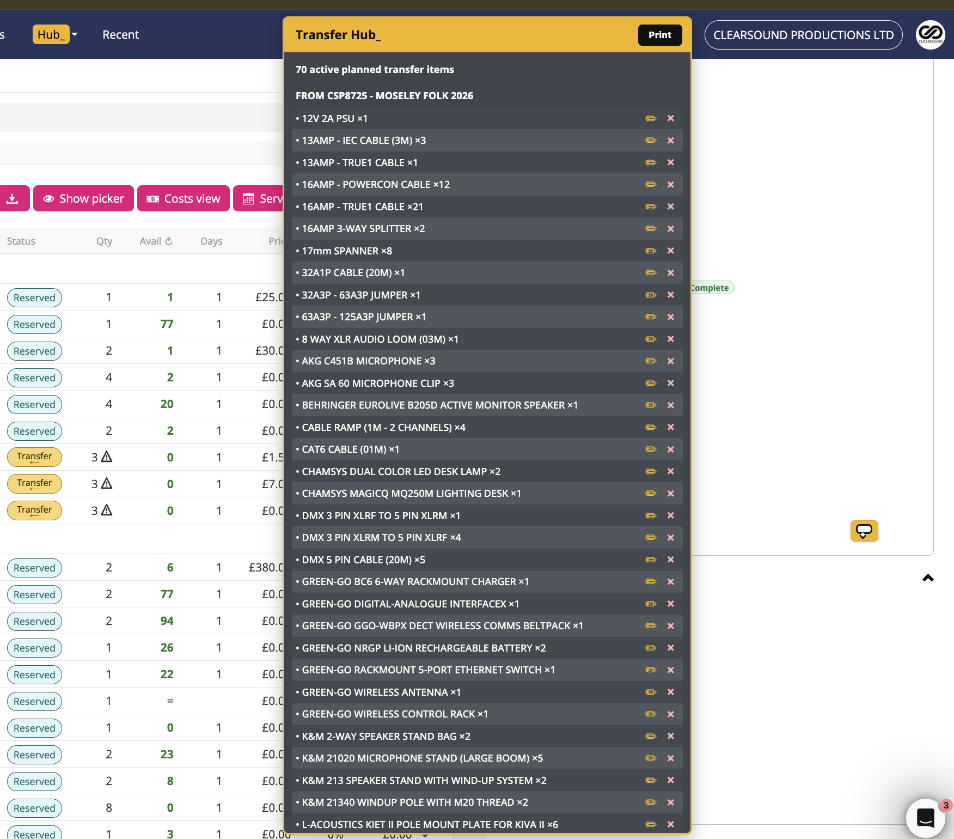Click the yellow comment bubble button

coord(864,531)
